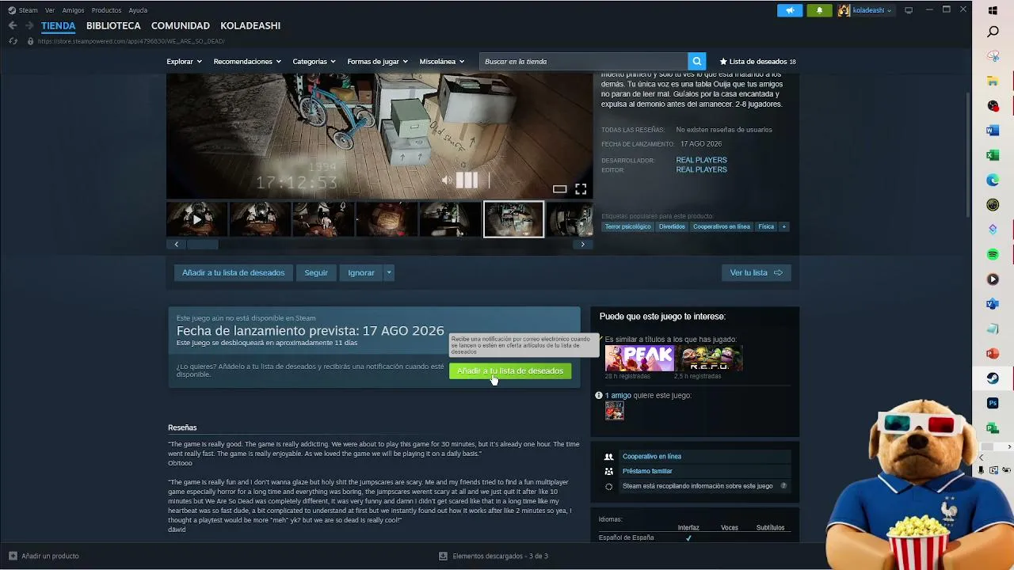The width and height of the screenshot is (1014, 570).
Task: Open the Steam announcements megaphone
Action: (x=790, y=10)
